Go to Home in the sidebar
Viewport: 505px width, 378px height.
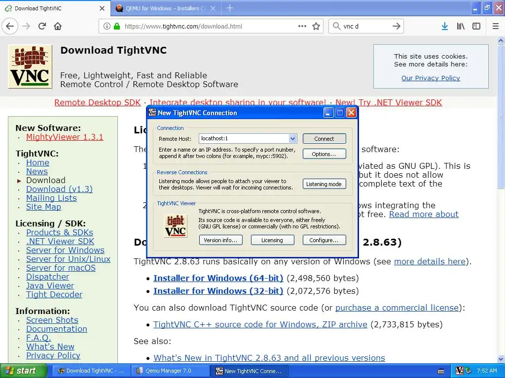pyautogui.click(x=37, y=162)
